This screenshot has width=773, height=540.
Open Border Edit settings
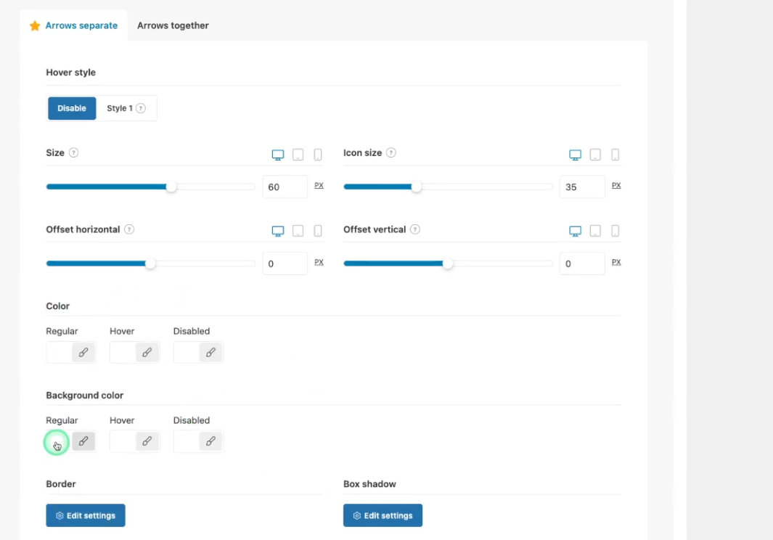(86, 515)
